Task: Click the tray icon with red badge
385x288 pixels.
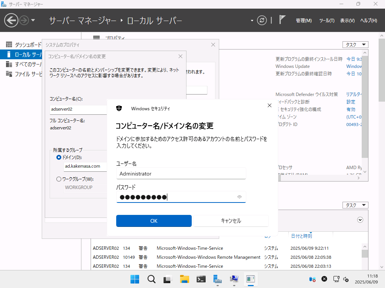Action: pos(312,279)
